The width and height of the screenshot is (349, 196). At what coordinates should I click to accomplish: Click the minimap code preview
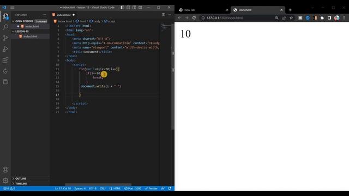point(166,28)
